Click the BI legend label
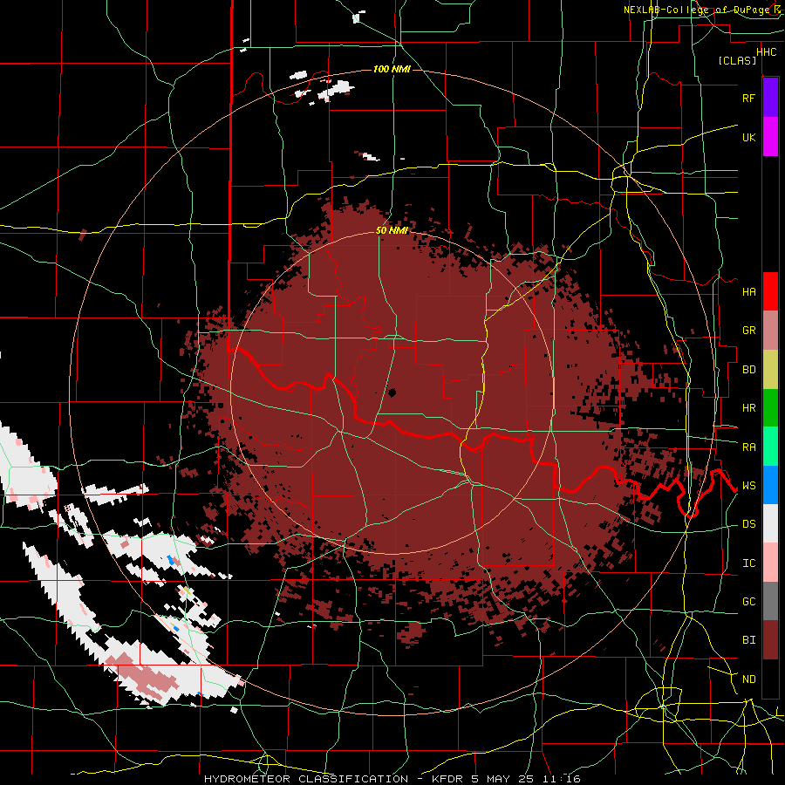The width and height of the screenshot is (785, 785). [748, 640]
